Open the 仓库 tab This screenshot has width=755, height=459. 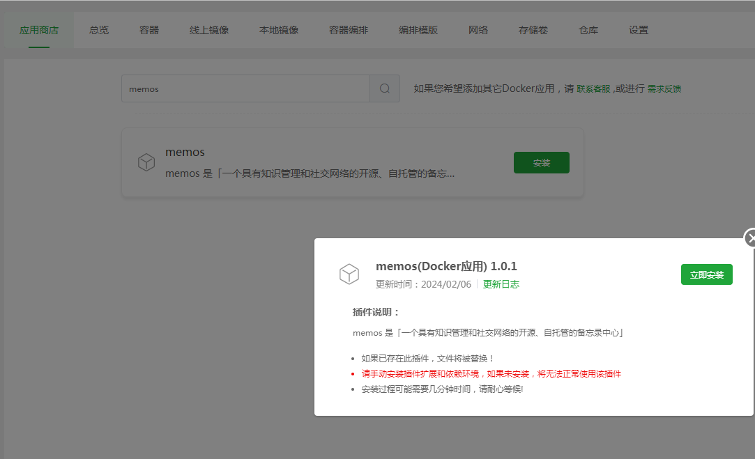pos(588,30)
